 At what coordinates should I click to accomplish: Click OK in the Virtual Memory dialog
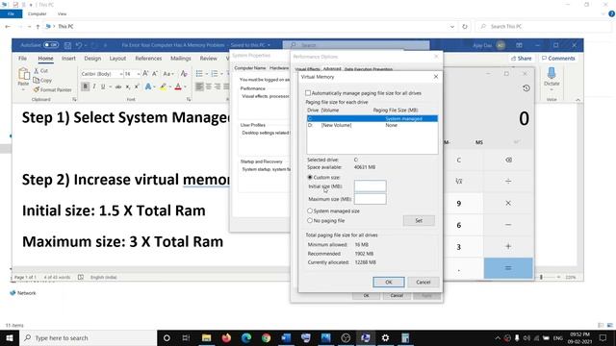click(389, 282)
